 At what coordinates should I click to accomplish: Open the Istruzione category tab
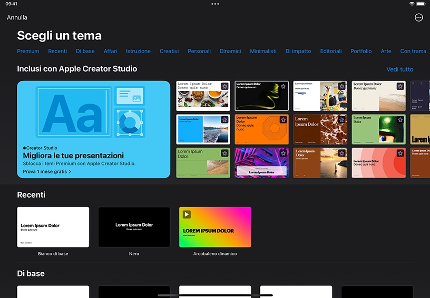pos(138,51)
